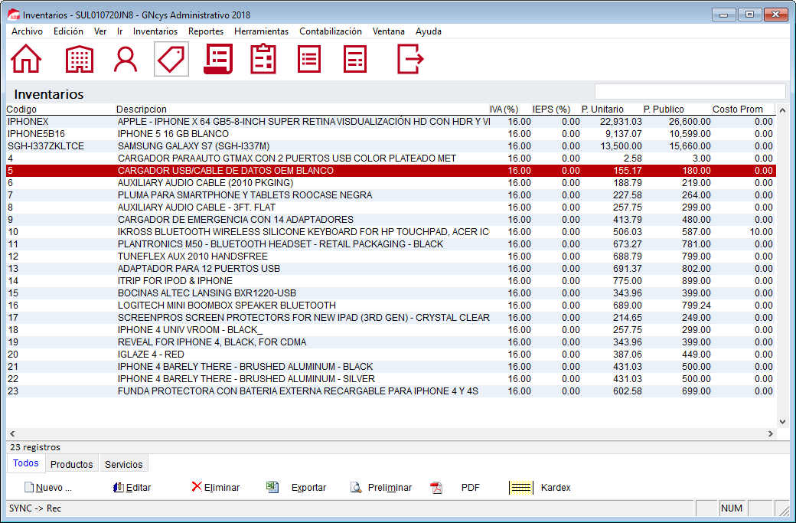Image resolution: width=796 pixels, height=523 pixels.
Task: Select the price tag inventory icon
Action: (x=171, y=59)
